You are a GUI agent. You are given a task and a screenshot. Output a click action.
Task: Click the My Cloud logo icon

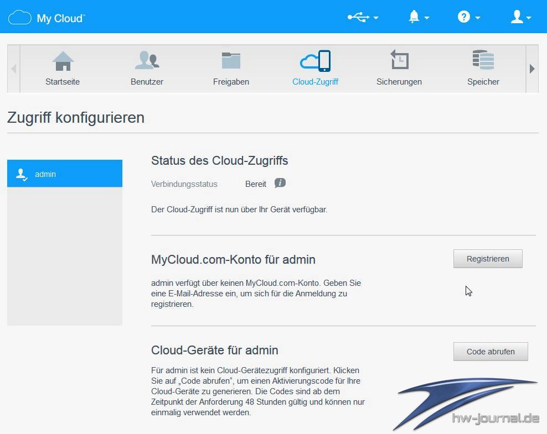point(19,18)
